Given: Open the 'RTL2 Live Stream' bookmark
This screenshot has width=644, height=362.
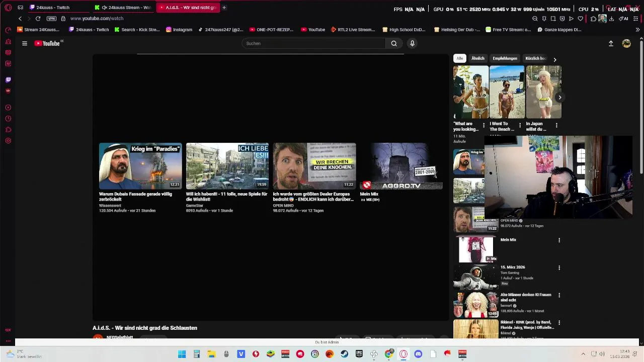Looking at the screenshot, I should click(x=353, y=30).
